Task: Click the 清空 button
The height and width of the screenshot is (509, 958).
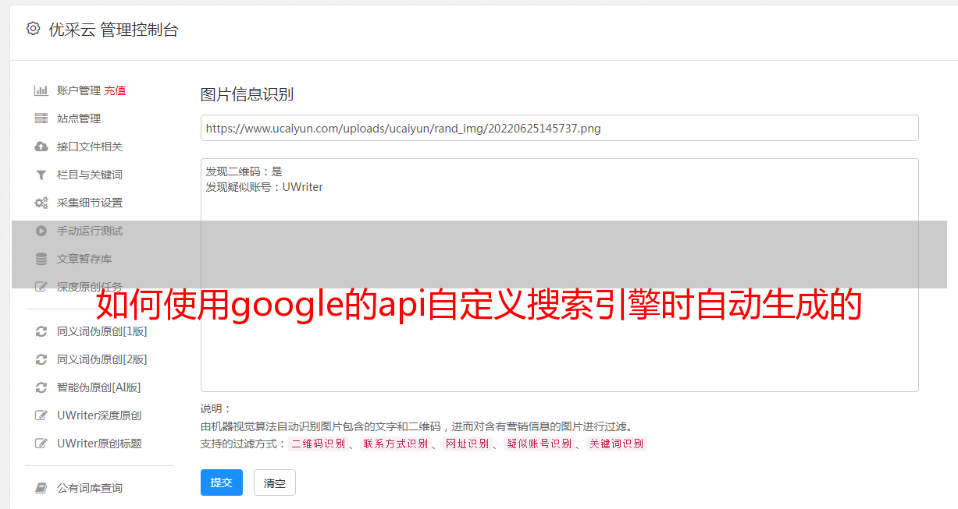Action: click(275, 482)
